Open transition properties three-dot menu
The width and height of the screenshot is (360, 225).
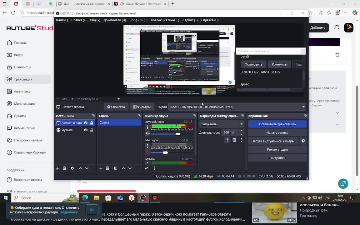tap(241, 140)
